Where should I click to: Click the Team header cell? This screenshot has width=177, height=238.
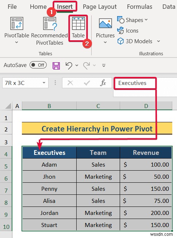tap(98, 153)
